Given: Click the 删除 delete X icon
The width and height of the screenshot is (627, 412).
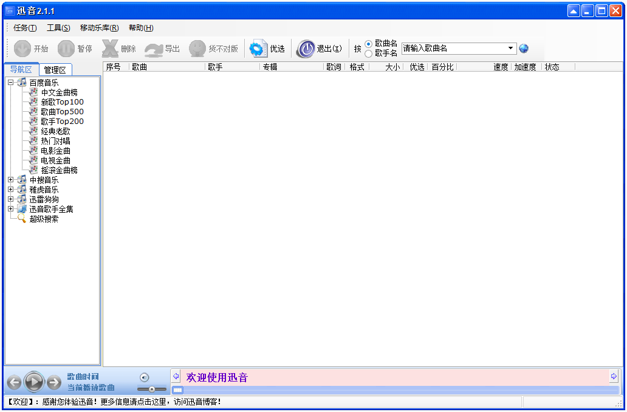Looking at the screenshot, I should pos(110,49).
